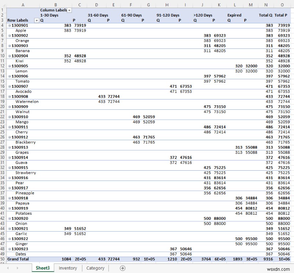Image resolution: width=294 pixels, height=273 pixels.
Task: Collapse the 1300912 group
Action: click(10, 137)
